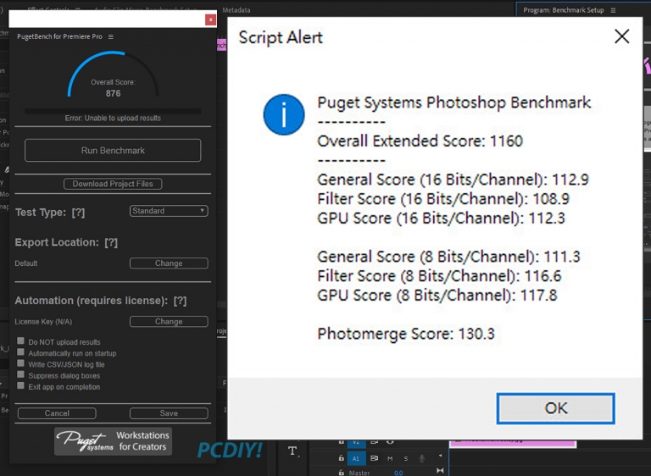This screenshot has width=651, height=476.
Task: Check Write CSV/JSON log file
Action: click(20, 363)
